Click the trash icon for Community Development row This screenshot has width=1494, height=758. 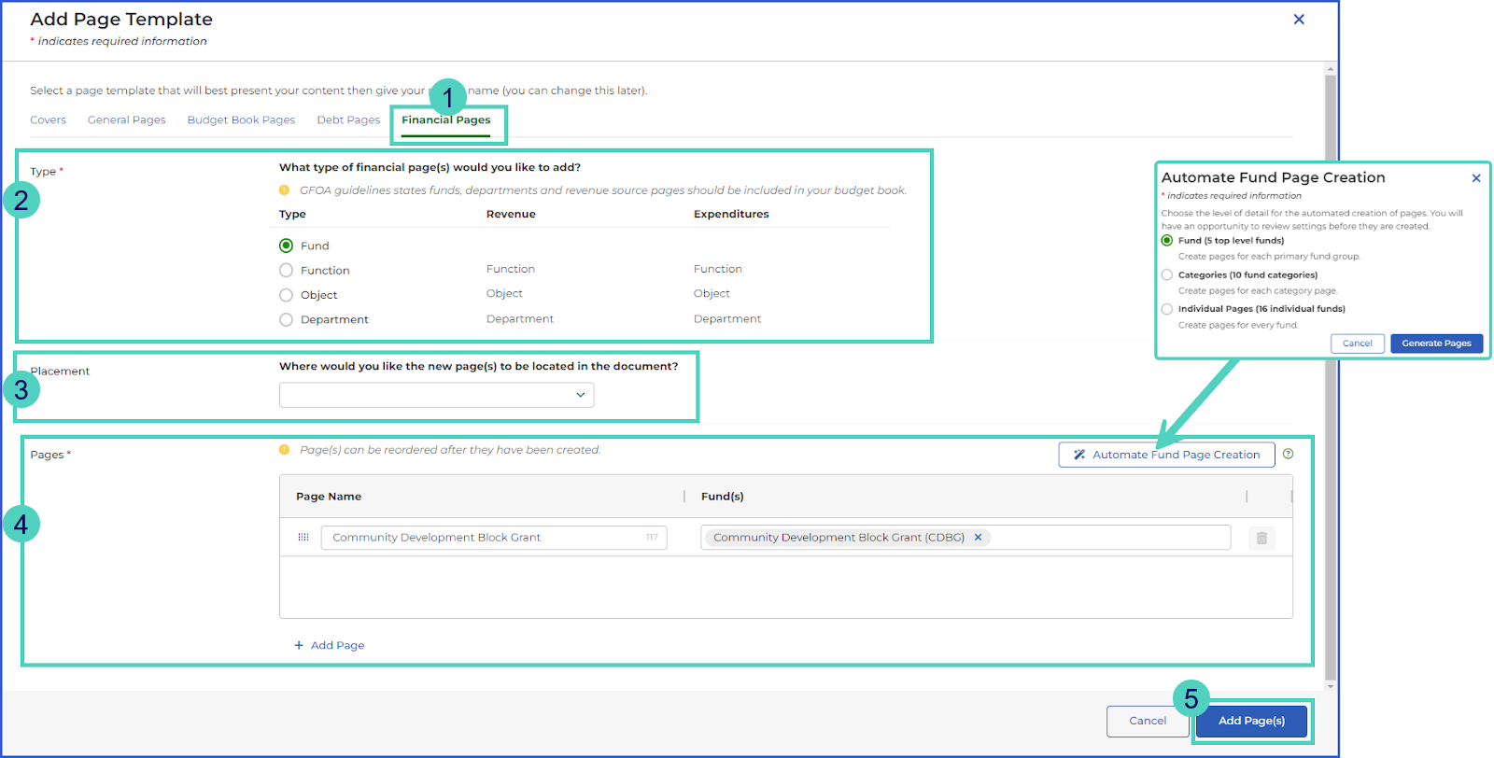(1261, 538)
